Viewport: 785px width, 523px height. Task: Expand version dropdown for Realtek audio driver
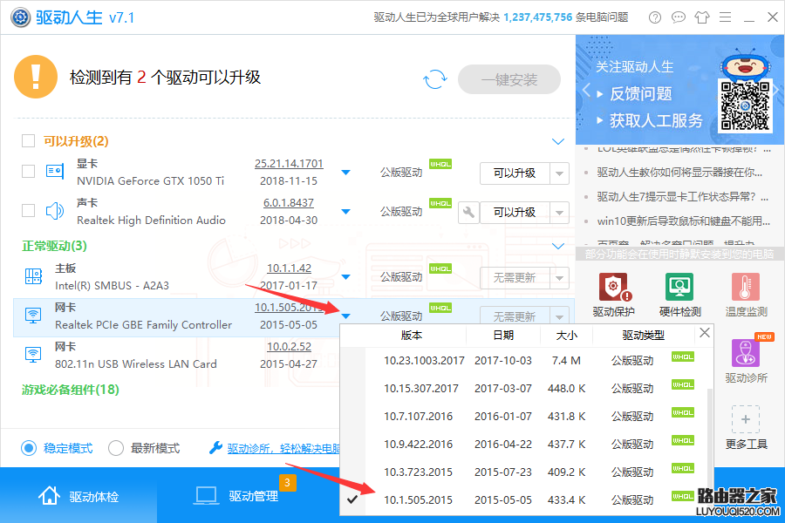coord(345,211)
